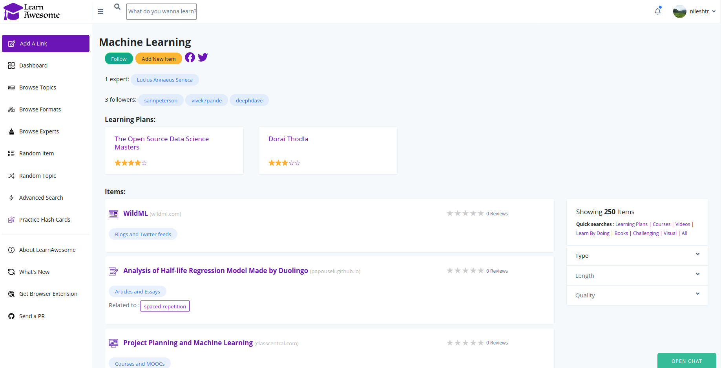Quick search Courses
Image resolution: width=721 pixels, height=368 pixels.
click(x=661, y=224)
